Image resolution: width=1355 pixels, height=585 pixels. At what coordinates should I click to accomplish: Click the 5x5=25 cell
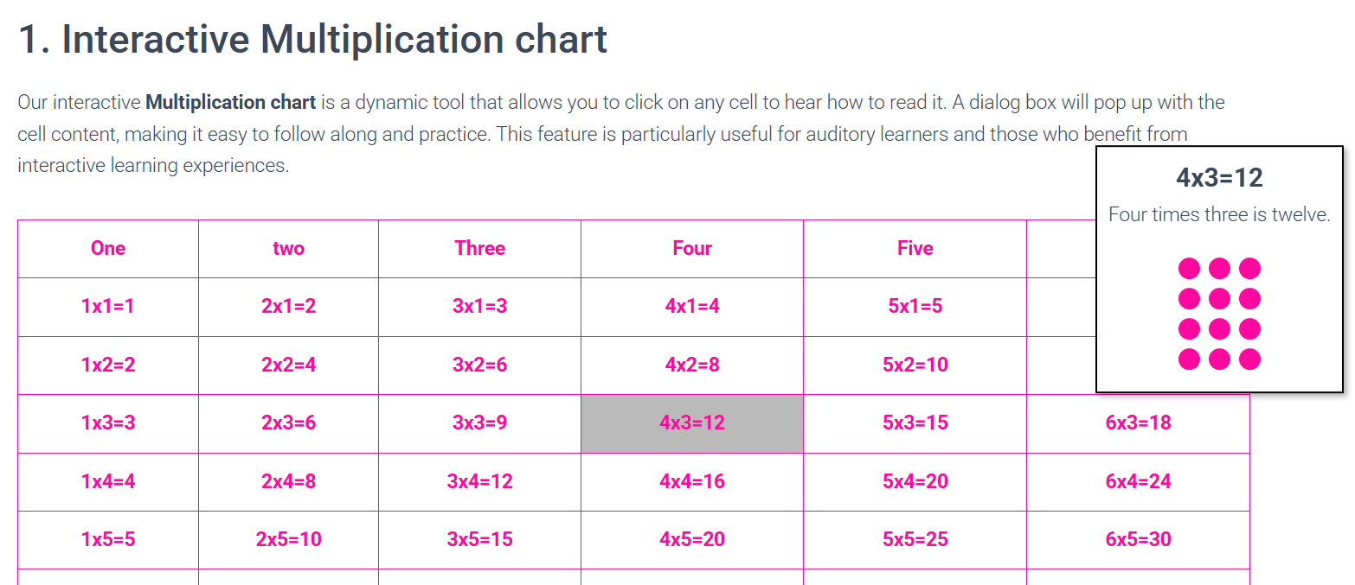point(915,539)
